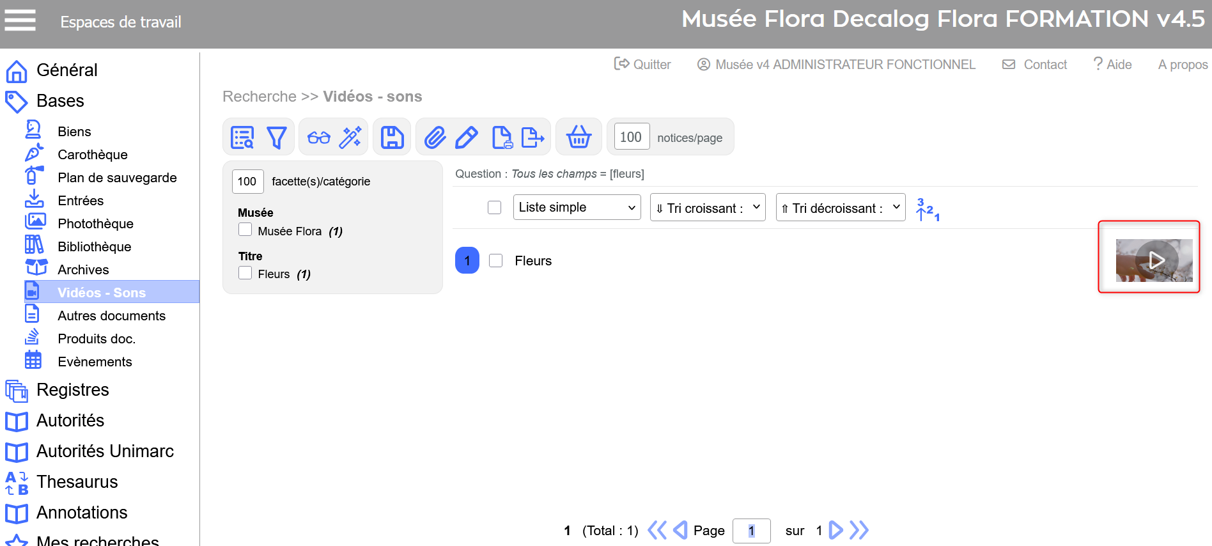Click the floppy disk save icon
The image size is (1212, 546).
click(x=392, y=137)
